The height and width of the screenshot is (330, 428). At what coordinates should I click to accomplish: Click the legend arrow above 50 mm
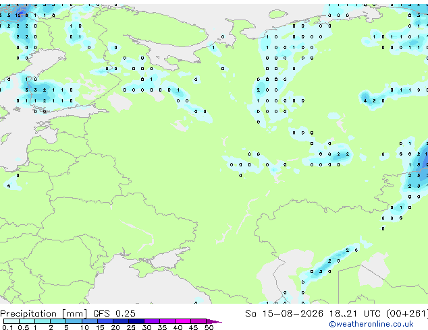[214, 321]
